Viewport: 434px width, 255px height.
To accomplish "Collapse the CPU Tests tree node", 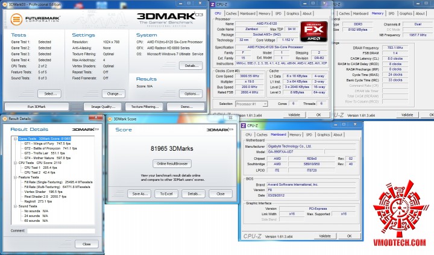I will click(15, 163).
